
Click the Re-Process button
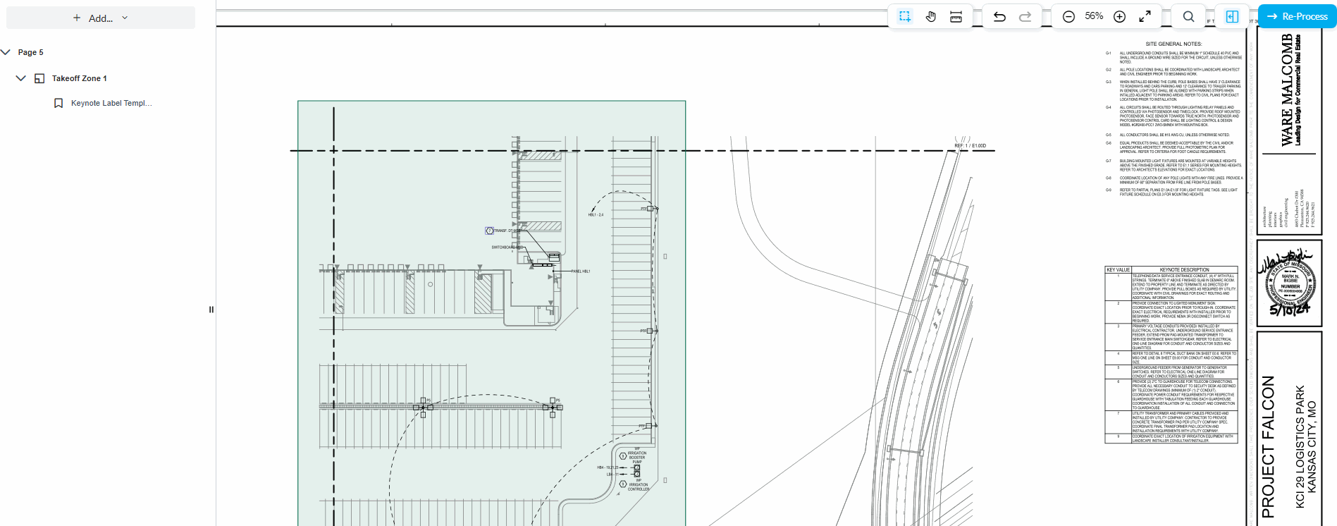[x=1297, y=16]
